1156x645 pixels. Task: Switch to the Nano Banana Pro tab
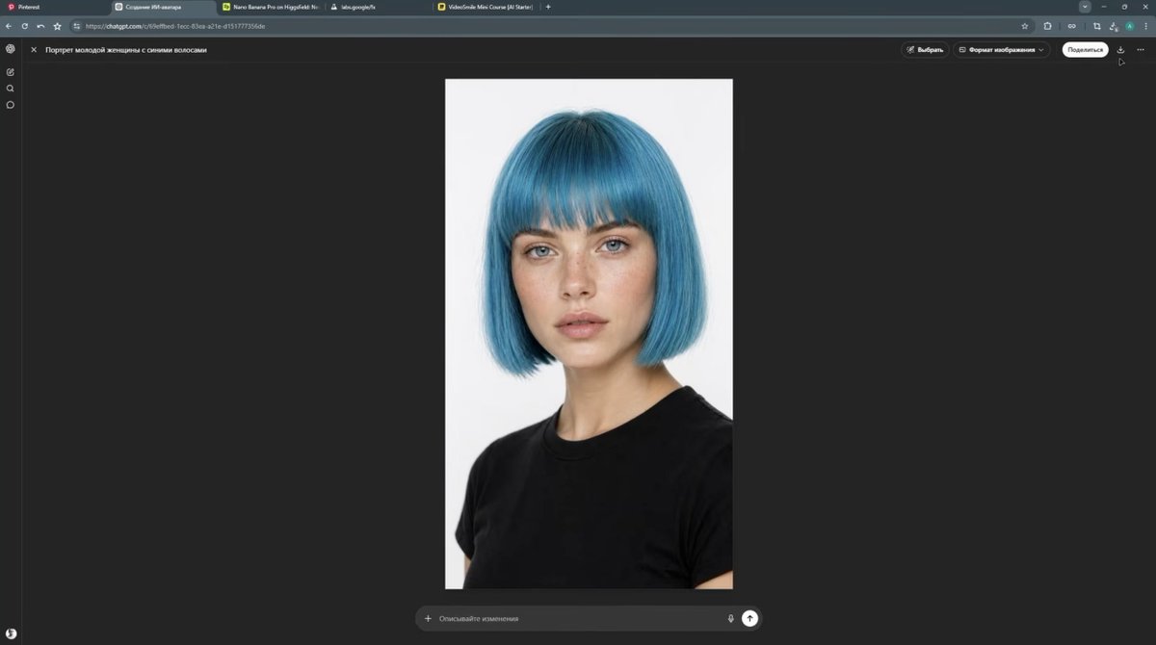click(x=273, y=7)
